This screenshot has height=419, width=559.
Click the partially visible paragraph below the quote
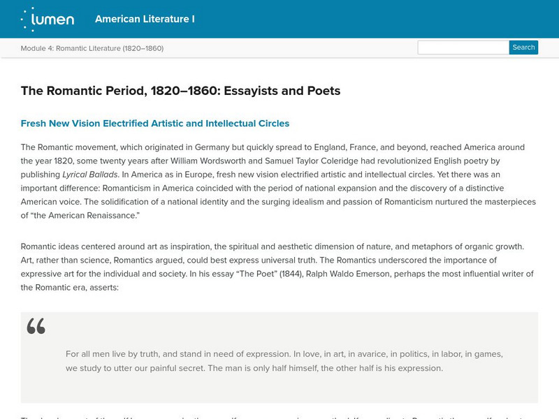click(x=279, y=415)
